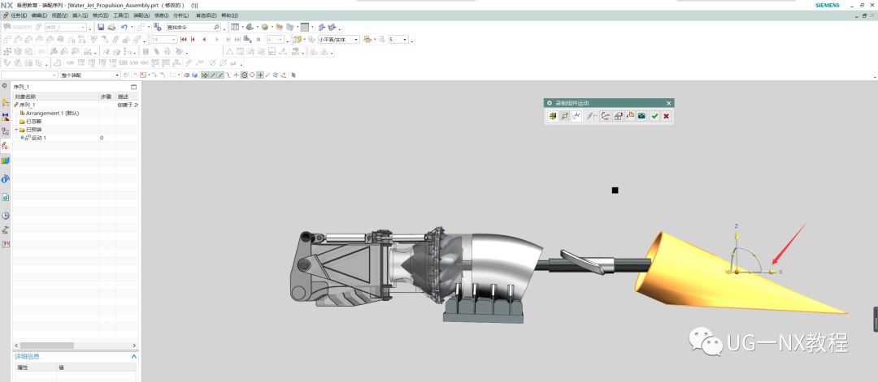Toggle the quadrant point snap circle
The width and height of the screenshot is (878, 382).
point(252,75)
